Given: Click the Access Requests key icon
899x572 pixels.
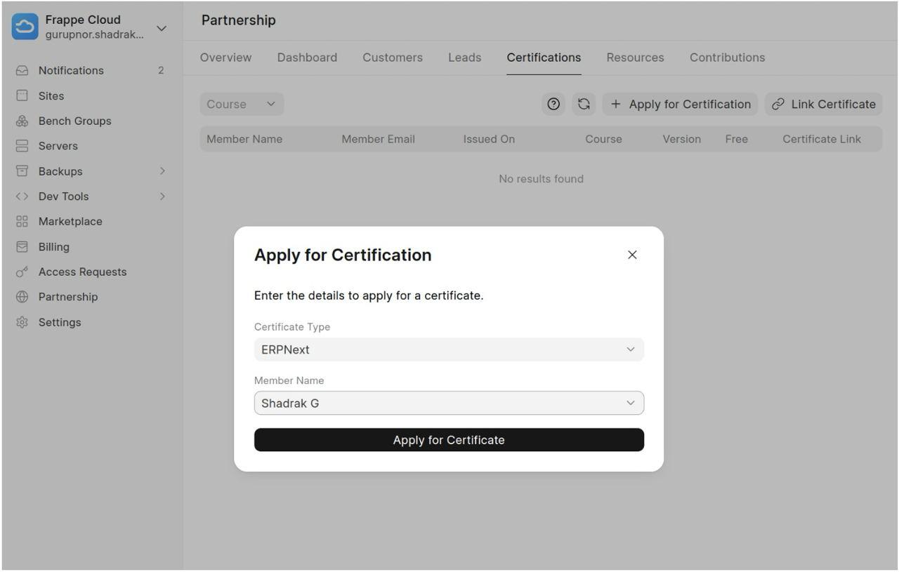Looking at the screenshot, I should point(22,272).
